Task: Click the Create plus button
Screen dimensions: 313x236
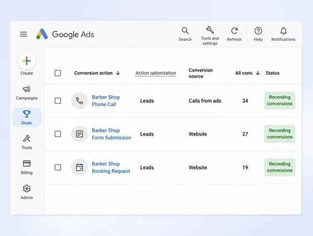Action: (27, 61)
